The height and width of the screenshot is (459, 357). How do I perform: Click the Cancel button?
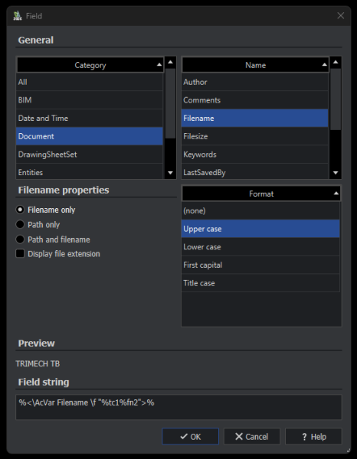pyautogui.click(x=252, y=437)
